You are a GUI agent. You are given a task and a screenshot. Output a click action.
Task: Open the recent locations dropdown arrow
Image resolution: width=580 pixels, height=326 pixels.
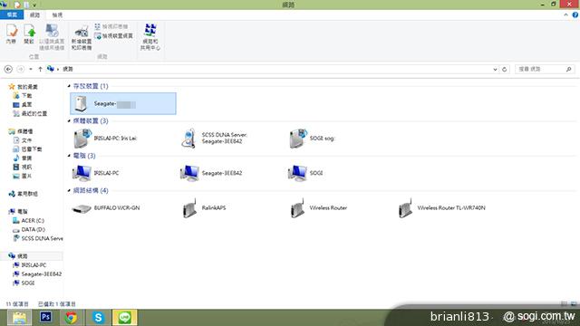coord(30,69)
